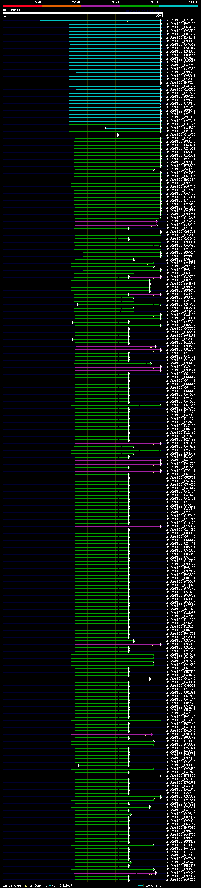Click the purple ~60% identity legend segment
201x888 pixels.
coord(100,6)
